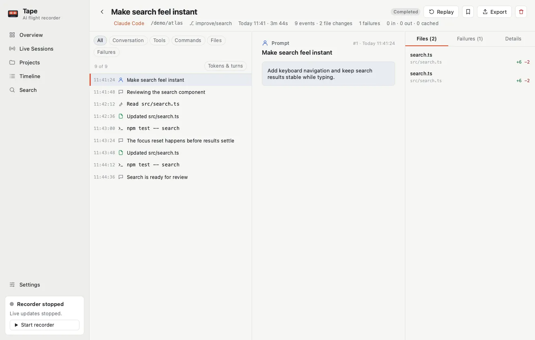Toggle the Tokens & turns view

[225, 66]
